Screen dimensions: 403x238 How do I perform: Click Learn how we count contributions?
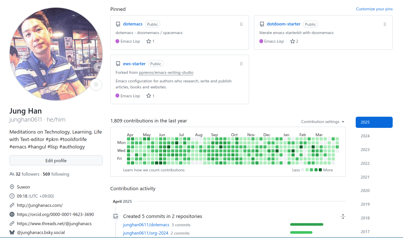pyautogui.click(x=154, y=170)
